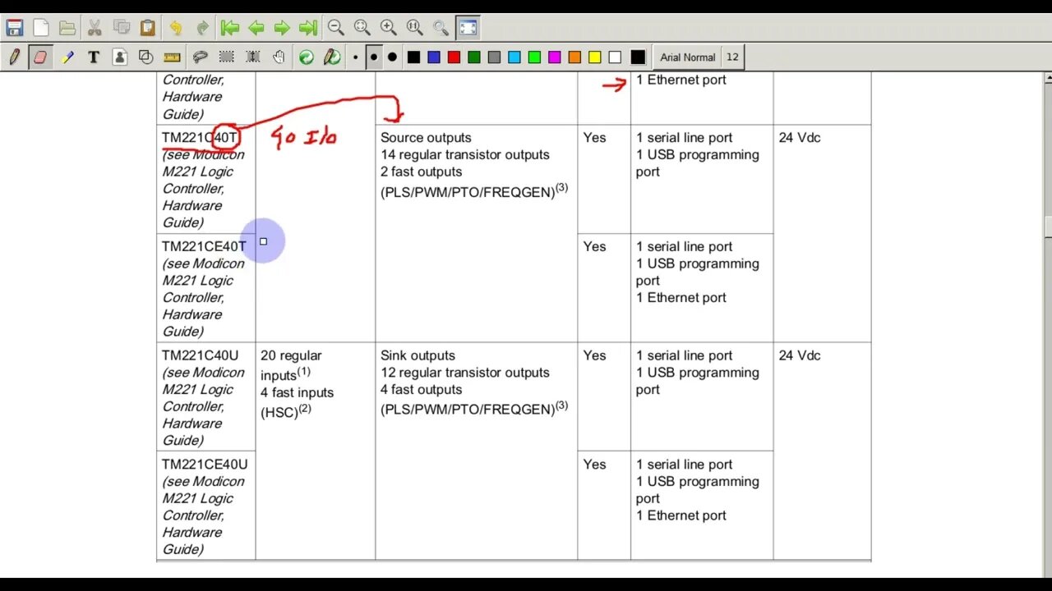Screen dimensions: 1052x591
Task: Click '14 regular transistor outputs' text
Action: pyautogui.click(x=465, y=155)
